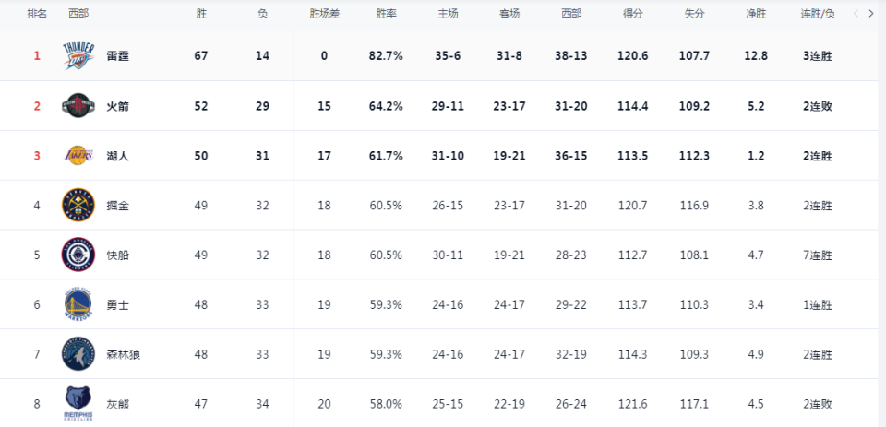The width and height of the screenshot is (886, 427).
Task: Click the Thunder team logo
Action: point(78,56)
